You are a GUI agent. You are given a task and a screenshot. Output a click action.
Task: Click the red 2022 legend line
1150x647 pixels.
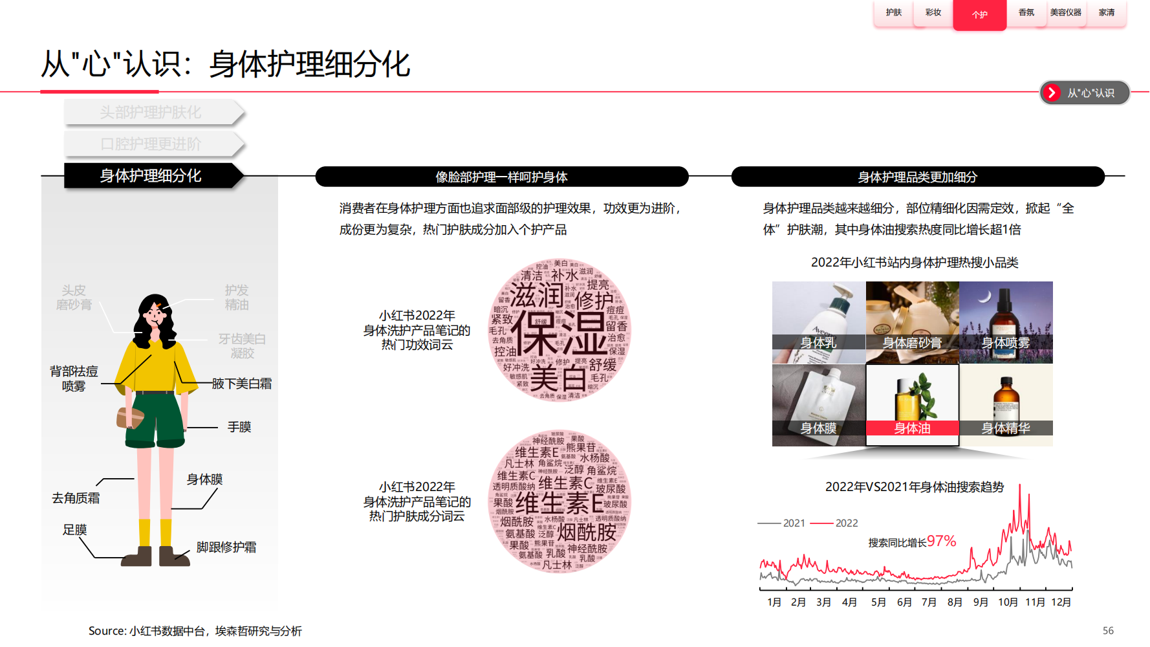(821, 523)
